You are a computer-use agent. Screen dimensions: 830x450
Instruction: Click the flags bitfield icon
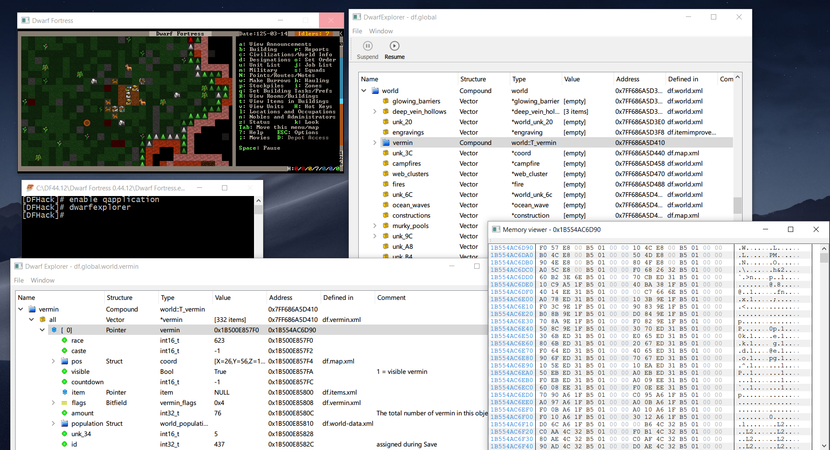click(x=64, y=403)
